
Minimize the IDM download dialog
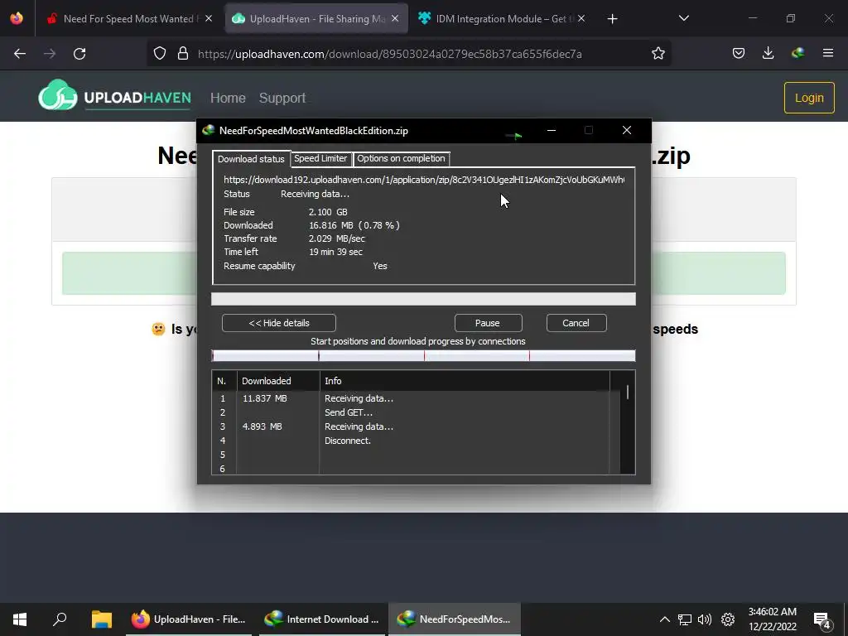pos(551,130)
